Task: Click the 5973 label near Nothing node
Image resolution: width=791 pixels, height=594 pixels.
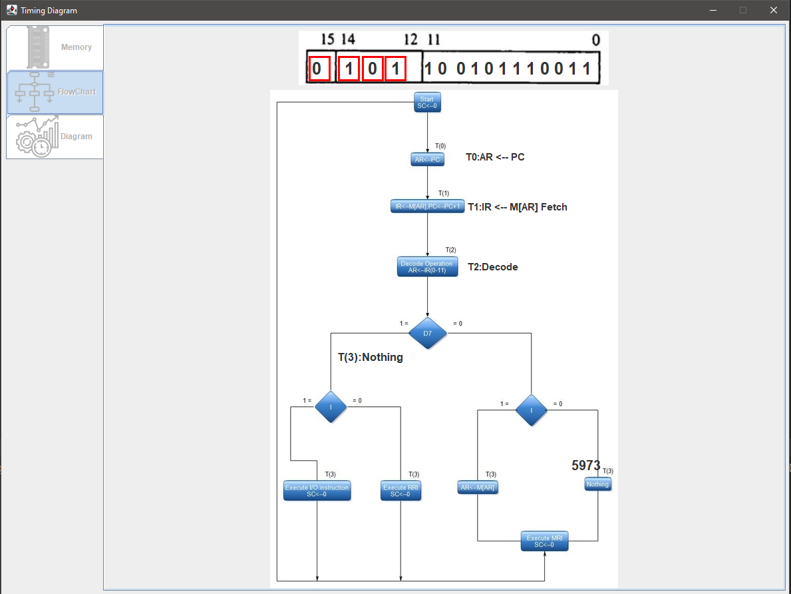Action: 585,465
